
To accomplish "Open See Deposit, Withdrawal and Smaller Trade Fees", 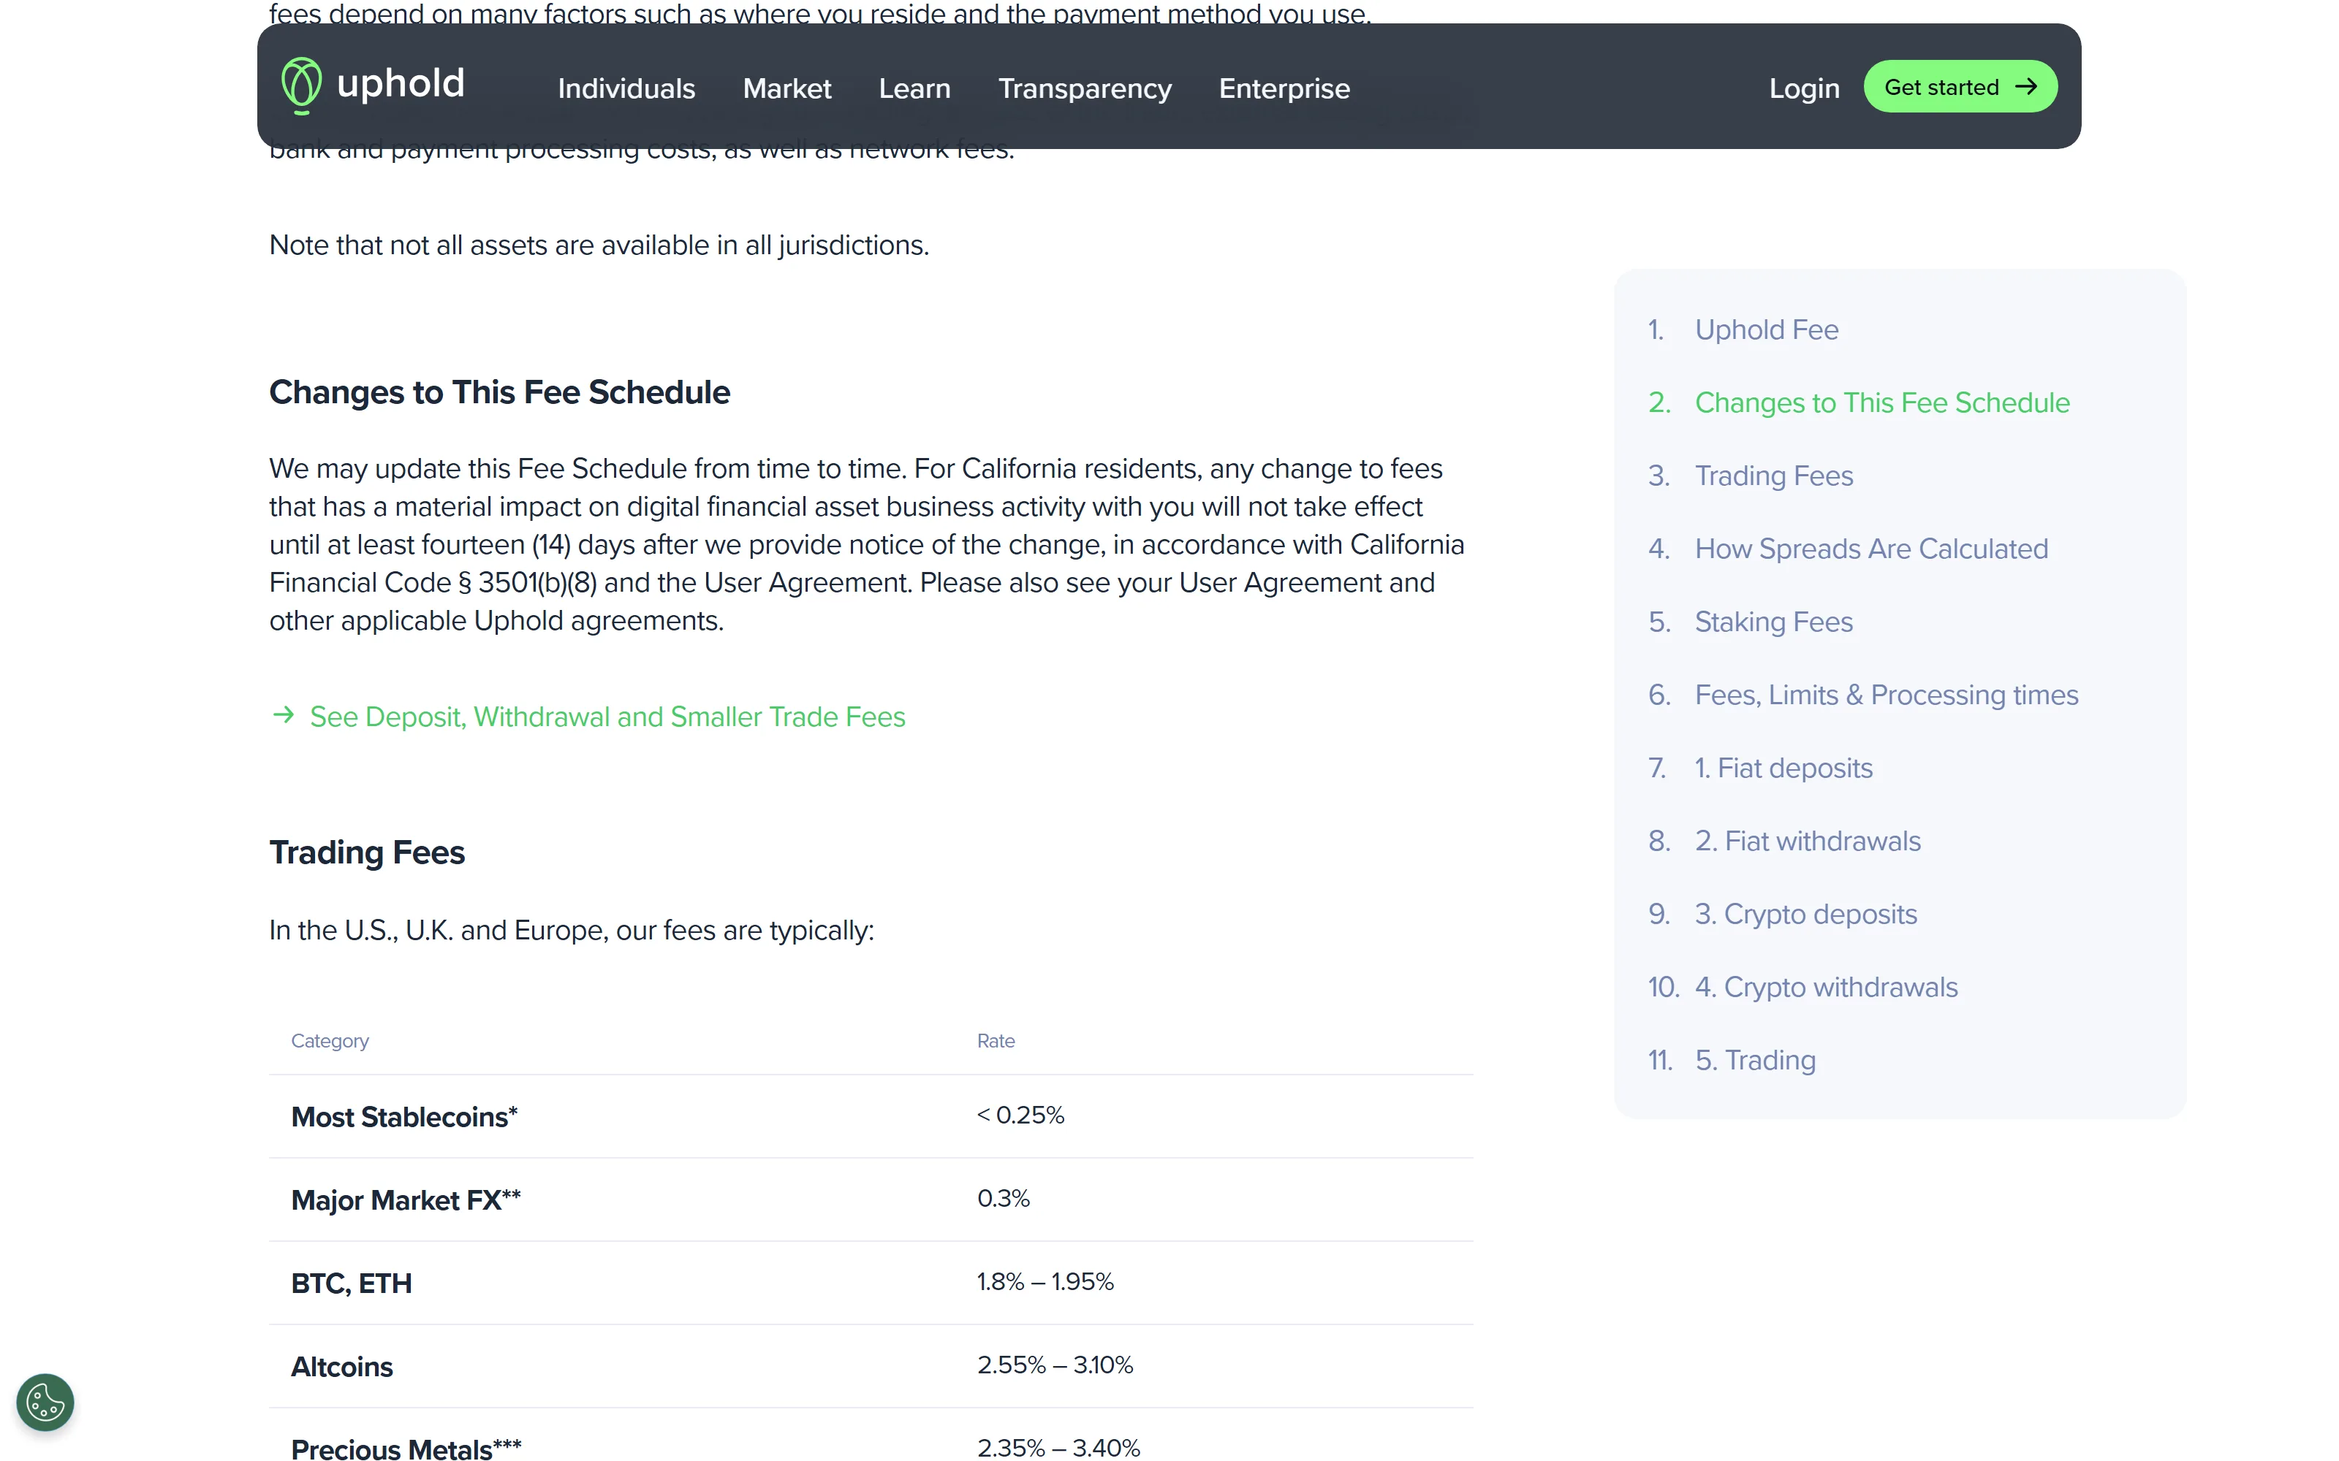I will click(607, 717).
